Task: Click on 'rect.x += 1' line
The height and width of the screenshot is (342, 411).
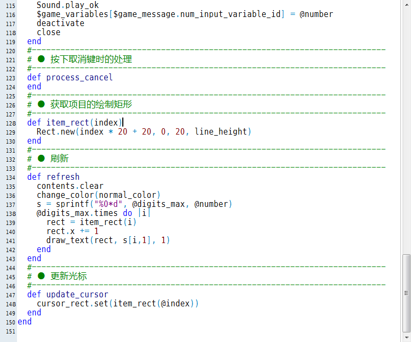Action: (72, 231)
